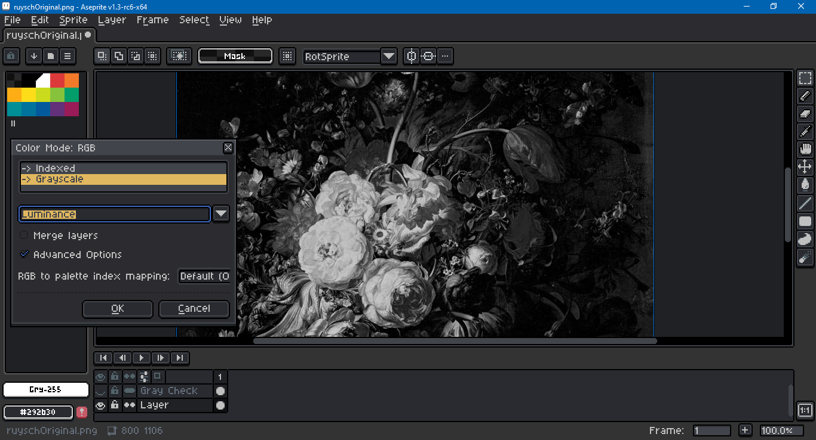Hide the layer named Layer

click(x=100, y=405)
